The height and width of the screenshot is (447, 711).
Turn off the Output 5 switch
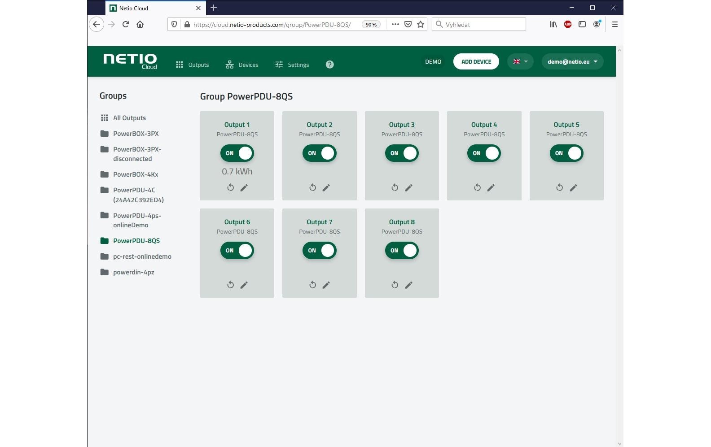[x=566, y=153]
